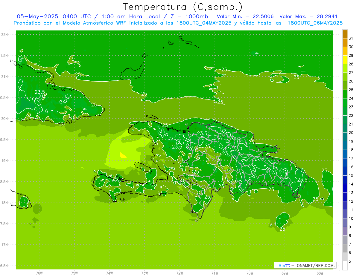This screenshot has height=277, width=359.
Task: Click the '76W' longitude label
Action: (39, 273)
